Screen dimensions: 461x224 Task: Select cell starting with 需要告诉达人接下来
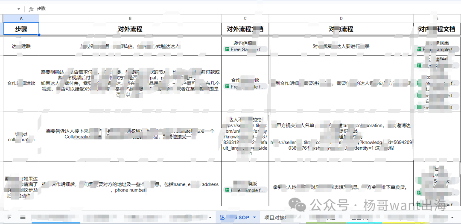pos(130,137)
